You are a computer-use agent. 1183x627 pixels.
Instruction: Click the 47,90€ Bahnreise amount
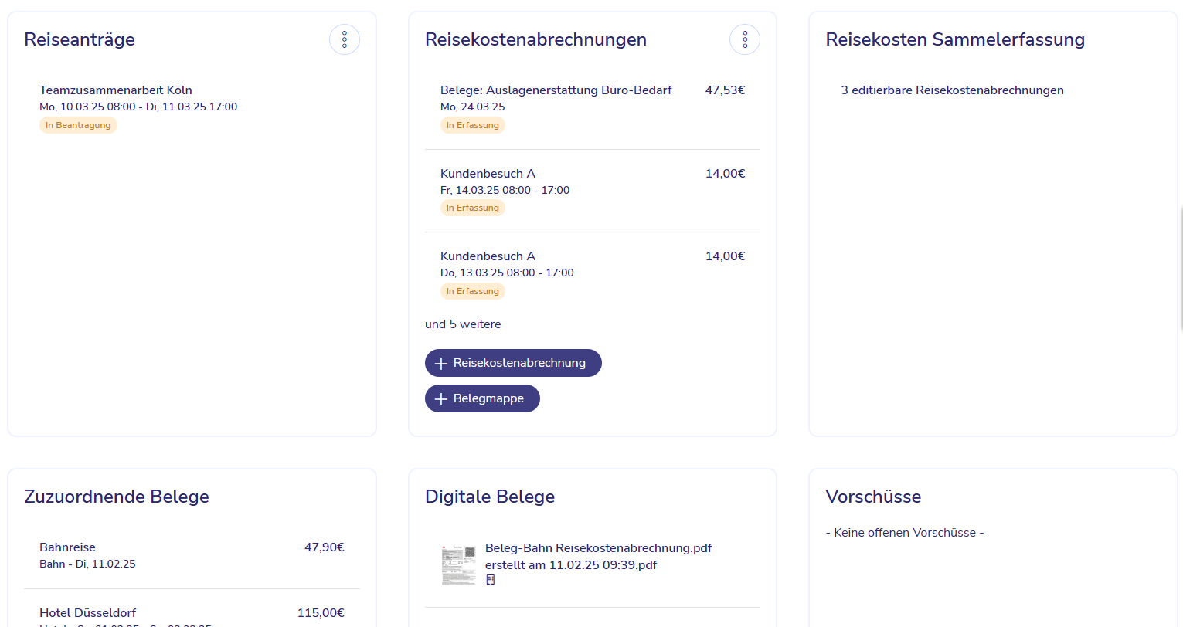tap(325, 547)
